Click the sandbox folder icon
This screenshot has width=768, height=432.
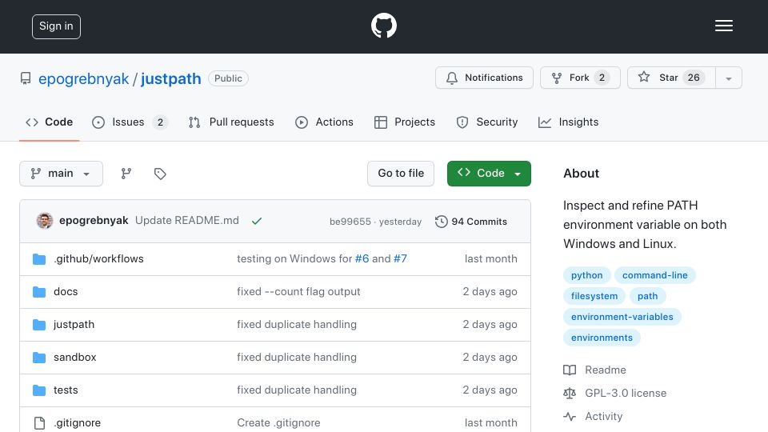(39, 358)
